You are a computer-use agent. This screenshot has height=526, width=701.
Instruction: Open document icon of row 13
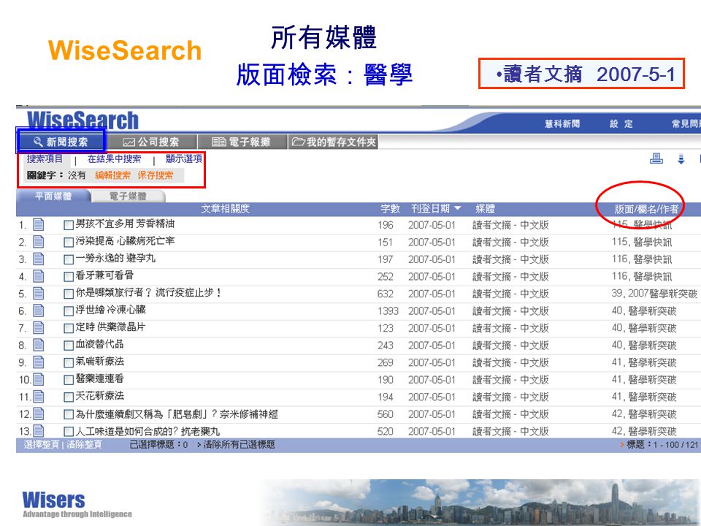pyautogui.click(x=39, y=431)
